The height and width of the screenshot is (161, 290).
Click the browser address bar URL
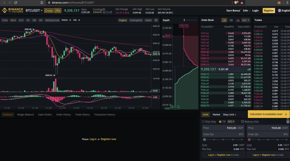coord(73,2)
